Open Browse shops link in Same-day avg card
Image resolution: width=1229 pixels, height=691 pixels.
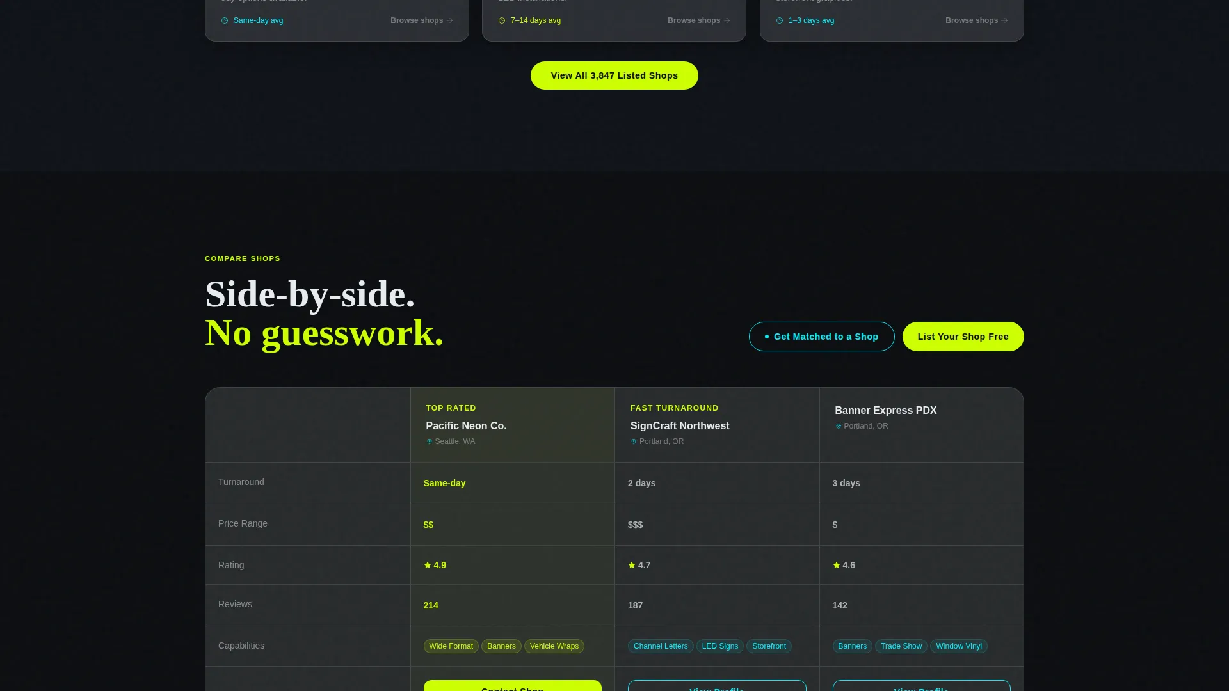[422, 20]
